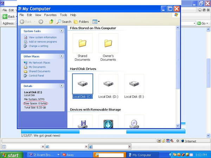Select Local Disk (D:) drive icon

tap(108, 84)
